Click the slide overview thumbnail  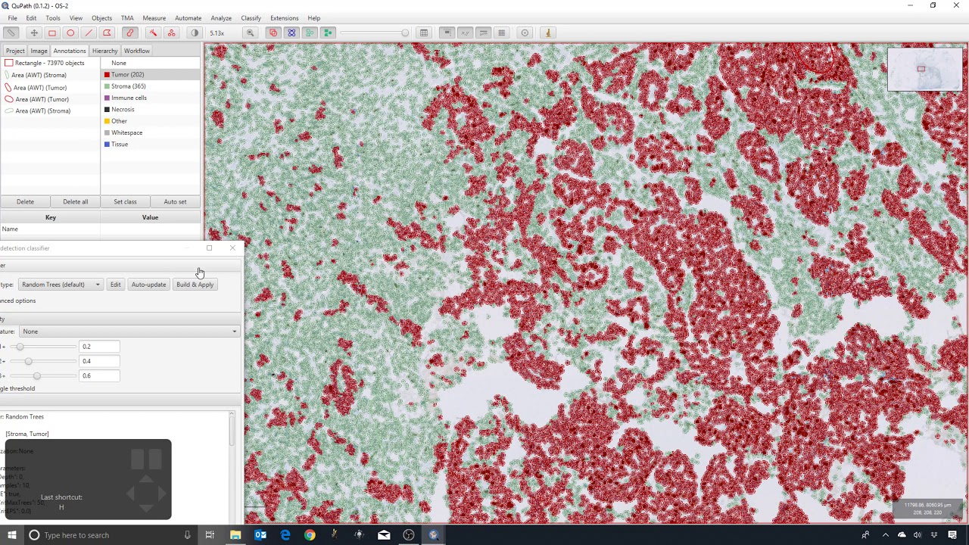coord(924,69)
